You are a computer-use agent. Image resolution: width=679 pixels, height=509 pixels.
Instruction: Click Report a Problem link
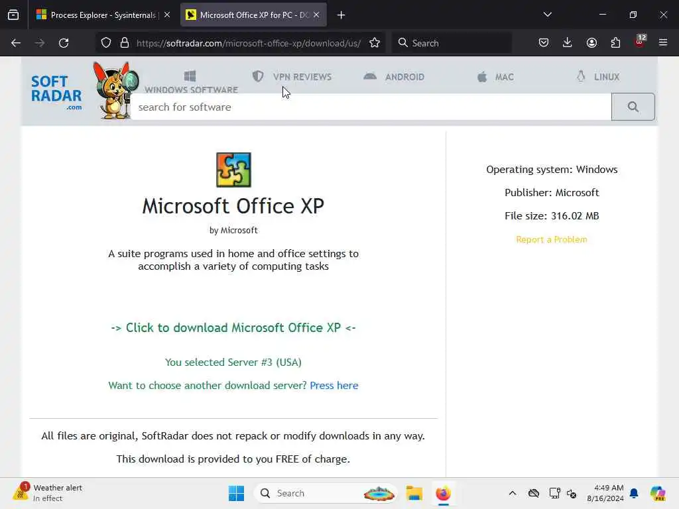click(552, 239)
